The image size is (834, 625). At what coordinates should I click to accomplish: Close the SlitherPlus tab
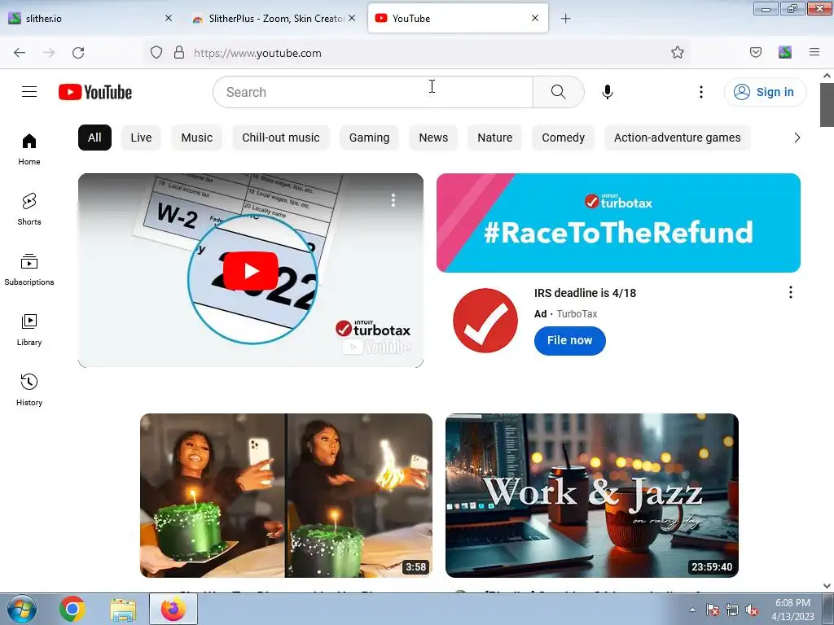[352, 18]
